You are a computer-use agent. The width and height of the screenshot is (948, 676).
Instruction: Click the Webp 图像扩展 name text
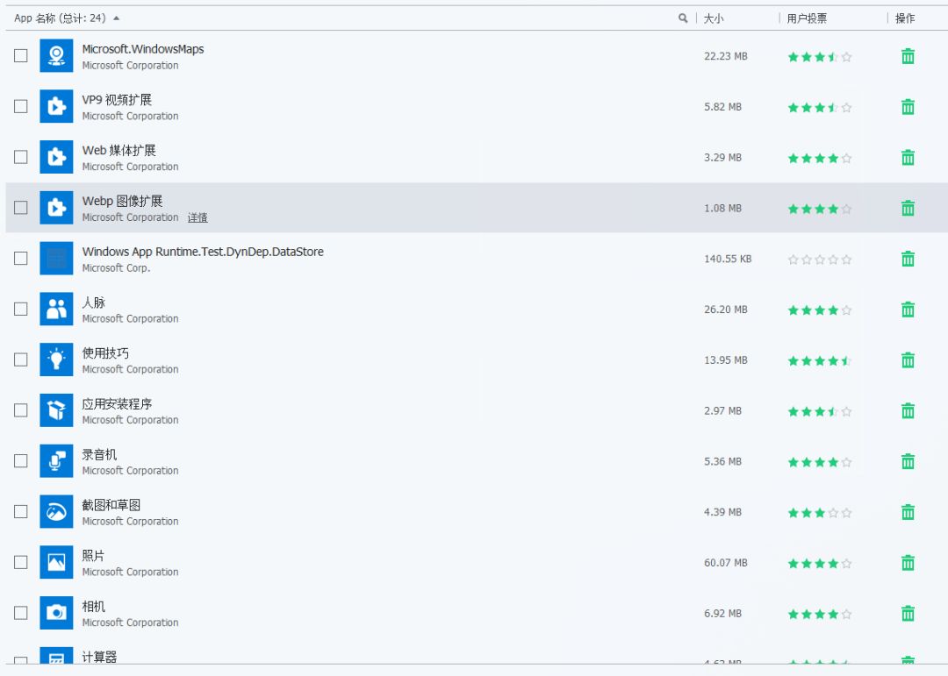[123, 201]
